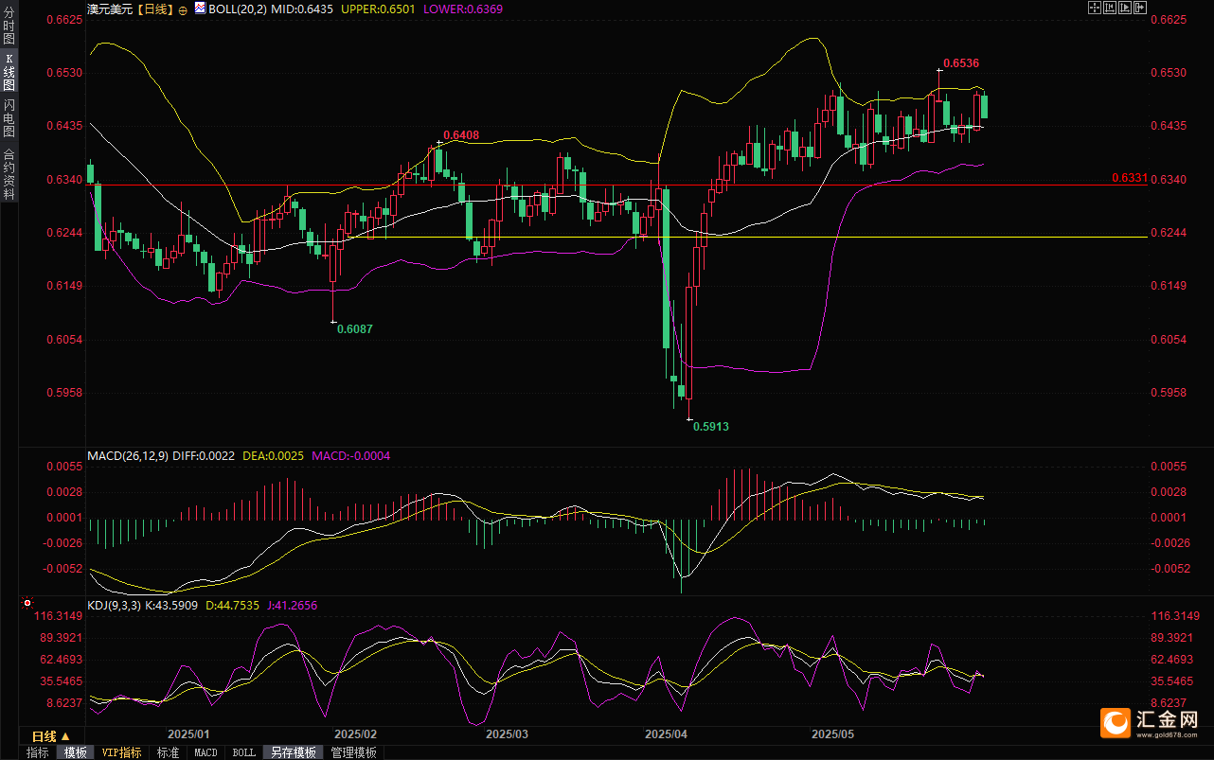The image size is (1214, 760).
Task: Apply the BOLL template
Action: click(243, 752)
